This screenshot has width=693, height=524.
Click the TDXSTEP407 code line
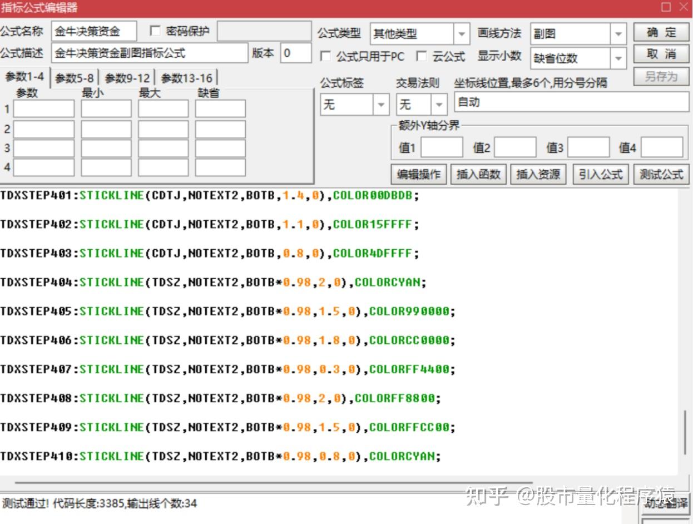point(228,369)
